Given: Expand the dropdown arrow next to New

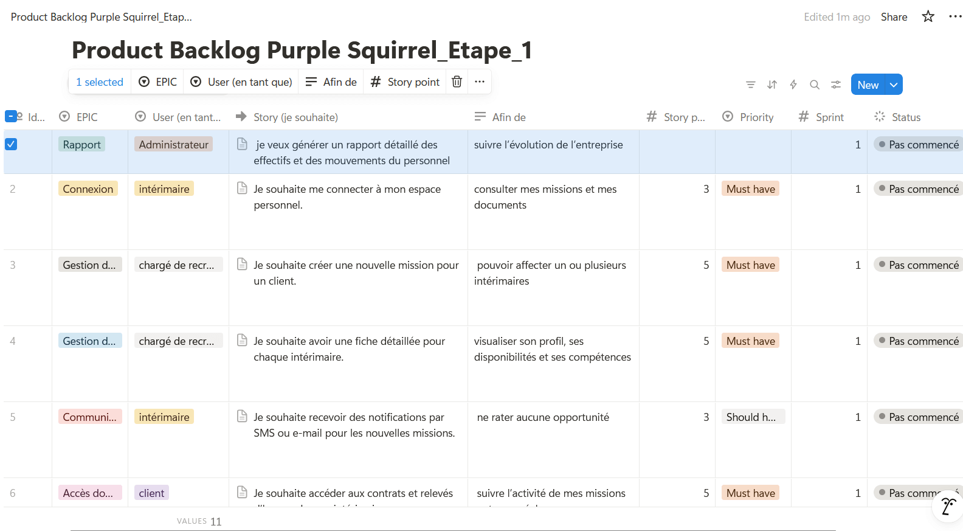Looking at the screenshot, I should click(x=894, y=85).
